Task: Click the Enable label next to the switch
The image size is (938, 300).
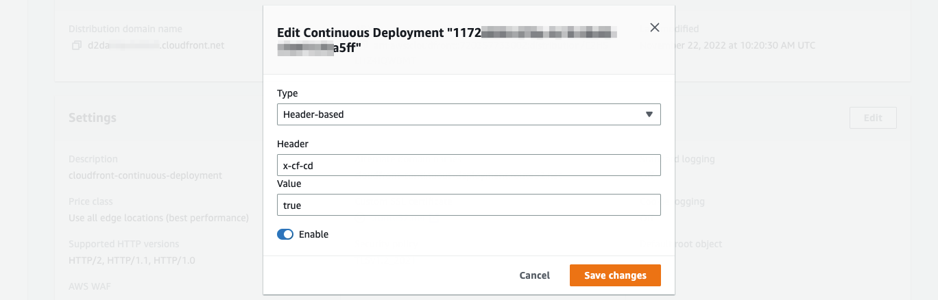Action: (x=313, y=234)
